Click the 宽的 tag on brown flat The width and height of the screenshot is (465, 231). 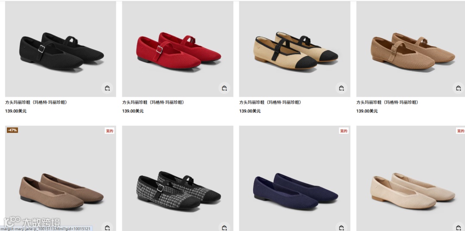click(109, 131)
